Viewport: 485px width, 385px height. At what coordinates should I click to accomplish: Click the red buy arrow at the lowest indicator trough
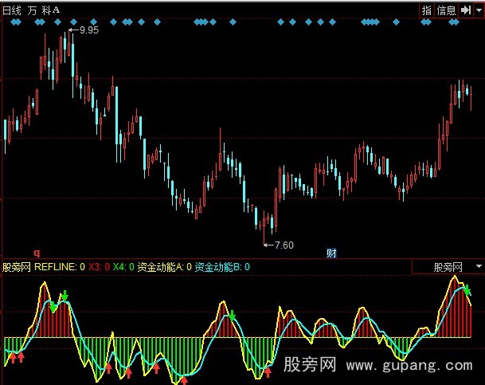[x=183, y=380]
